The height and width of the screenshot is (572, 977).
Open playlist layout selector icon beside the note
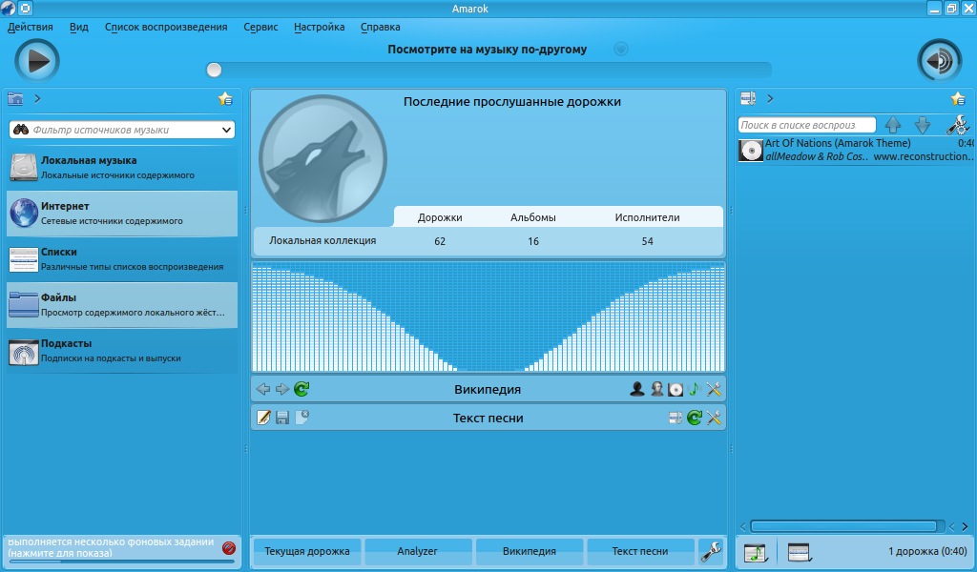click(800, 552)
